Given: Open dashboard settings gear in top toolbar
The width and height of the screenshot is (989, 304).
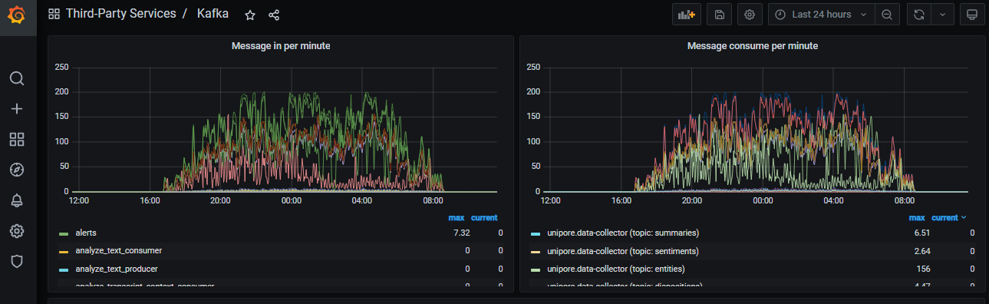Looking at the screenshot, I should pyautogui.click(x=750, y=15).
